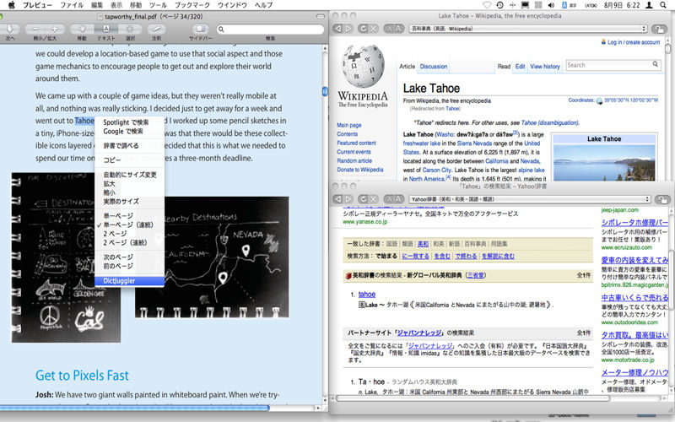Screen dimensions: 675x422
Task: Click the Nearby Destinations map sketch image
Action: pos(212,257)
